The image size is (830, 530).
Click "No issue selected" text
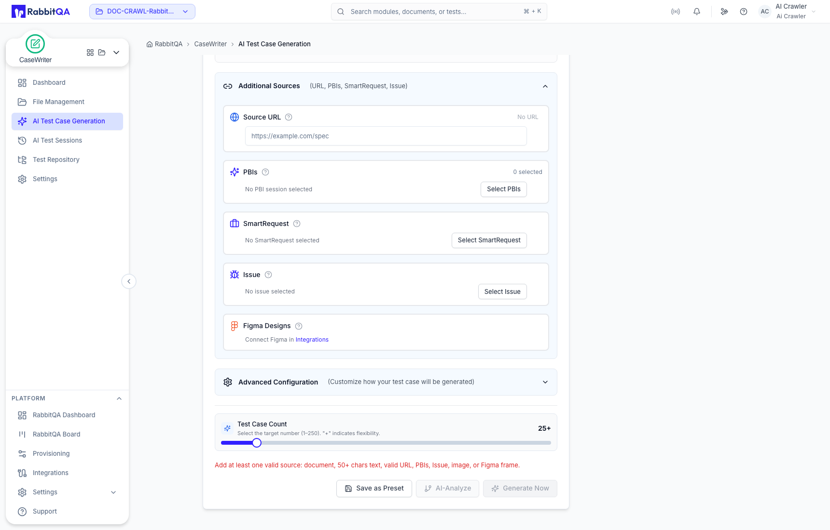[270, 291]
